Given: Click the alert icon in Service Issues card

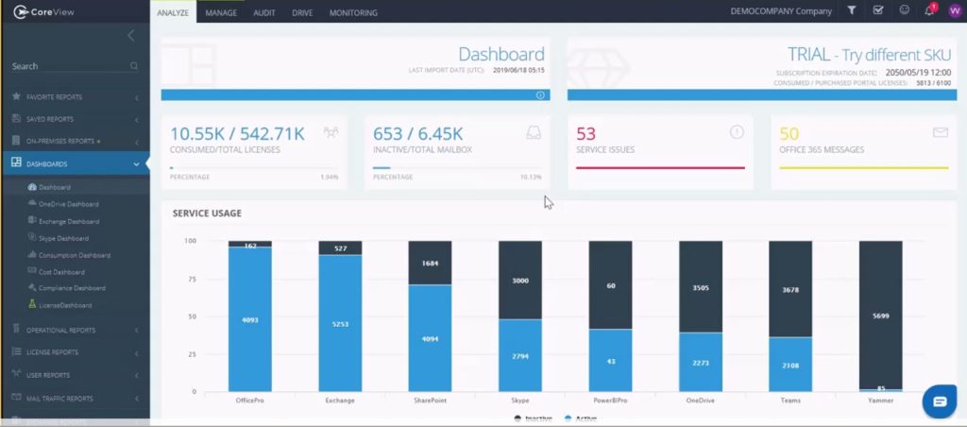Looking at the screenshot, I should (x=737, y=131).
